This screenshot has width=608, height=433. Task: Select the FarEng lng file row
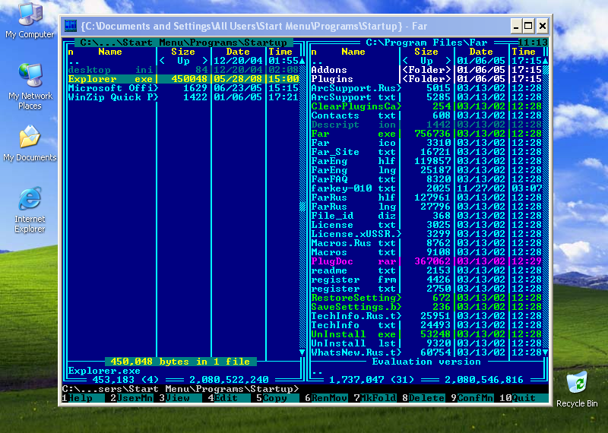pyautogui.click(x=426, y=170)
